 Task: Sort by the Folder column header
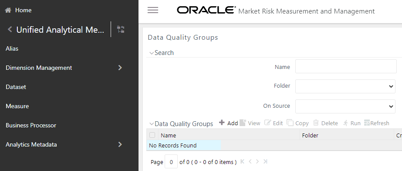[x=310, y=135]
